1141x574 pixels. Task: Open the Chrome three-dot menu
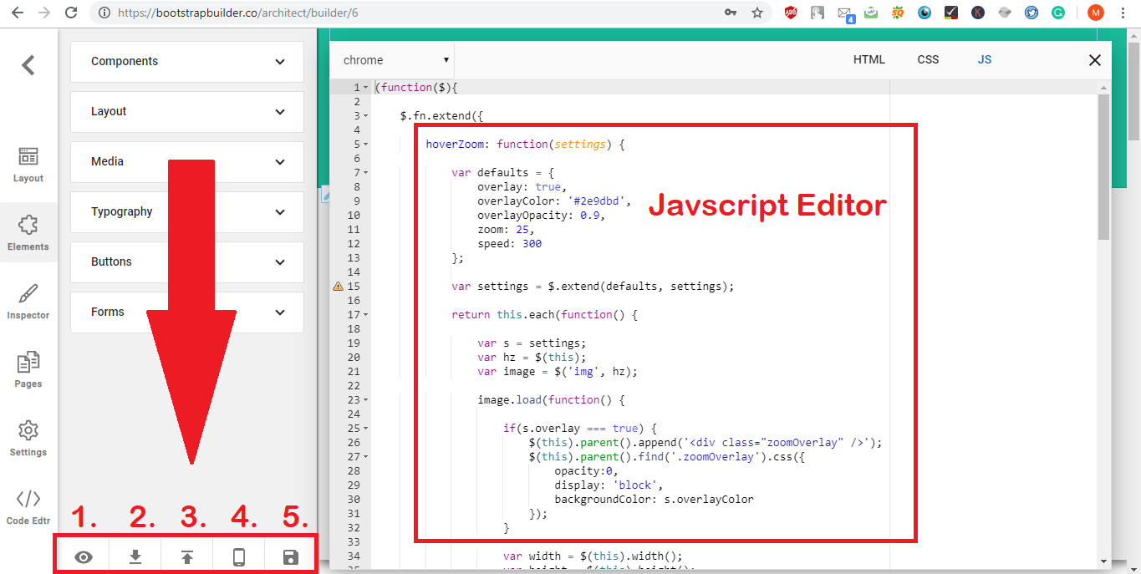coord(1124,13)
